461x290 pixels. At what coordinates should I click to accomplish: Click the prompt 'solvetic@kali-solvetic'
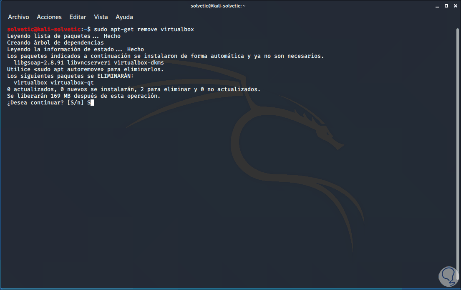pyautogui.click(x=44, y=29)
